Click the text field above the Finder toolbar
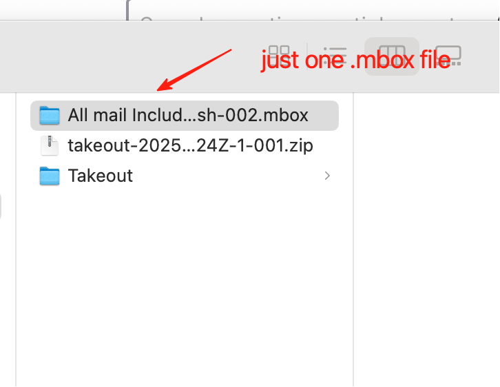 pos(310,14)
